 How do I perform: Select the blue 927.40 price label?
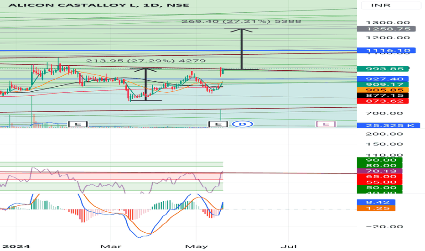click(x=383, y=79)
